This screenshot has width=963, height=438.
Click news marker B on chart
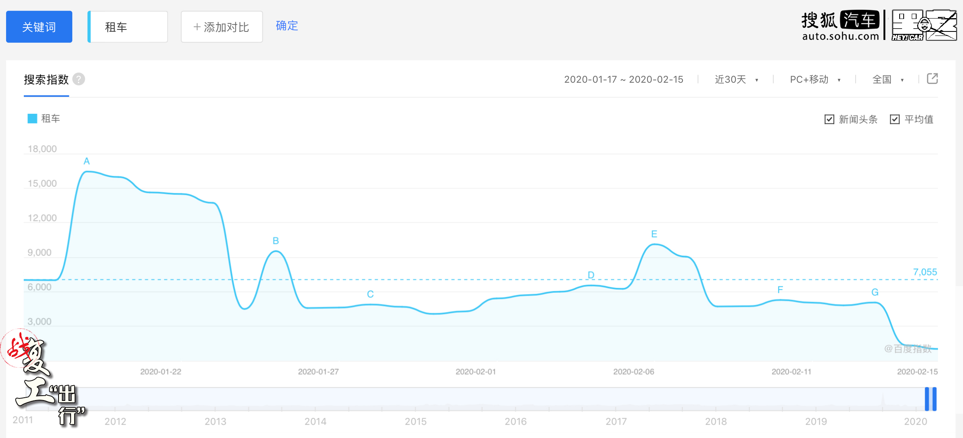(x=276, y=241)
